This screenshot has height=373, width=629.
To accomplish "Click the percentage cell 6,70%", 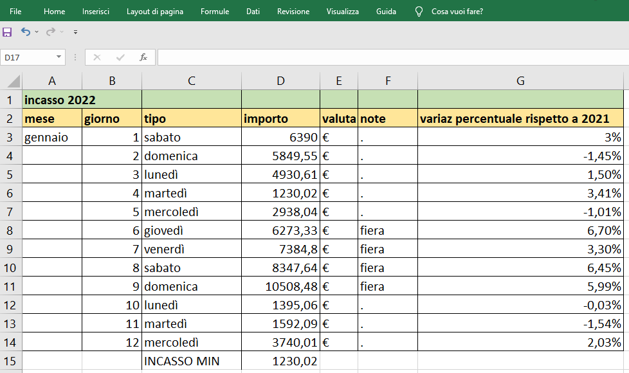I will [x=521, y=230].
